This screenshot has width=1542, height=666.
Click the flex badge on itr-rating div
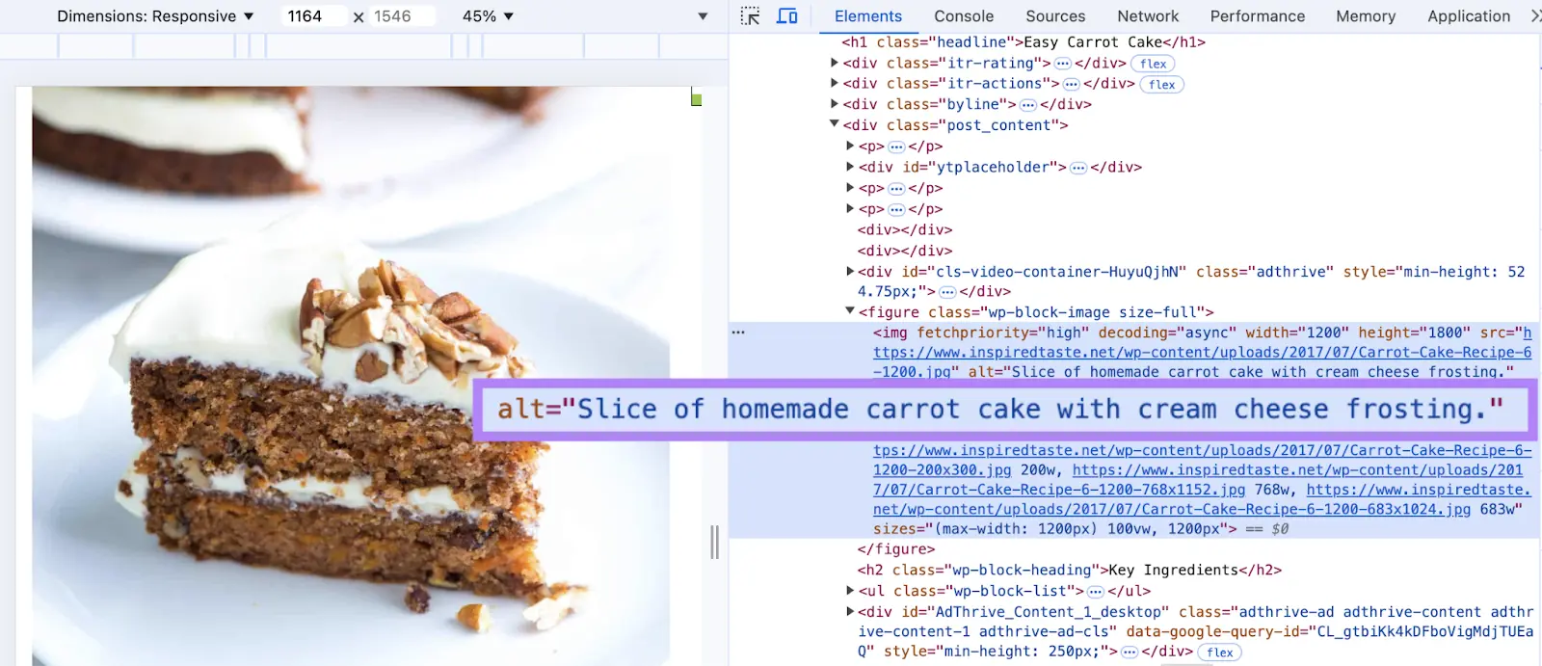1153,64
